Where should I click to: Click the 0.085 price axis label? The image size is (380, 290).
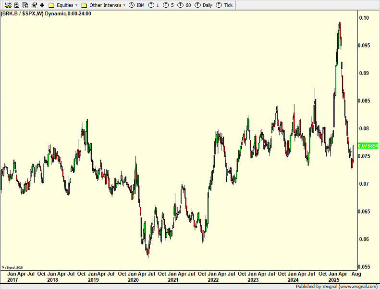pyautogui.click(x=364, y=101)
